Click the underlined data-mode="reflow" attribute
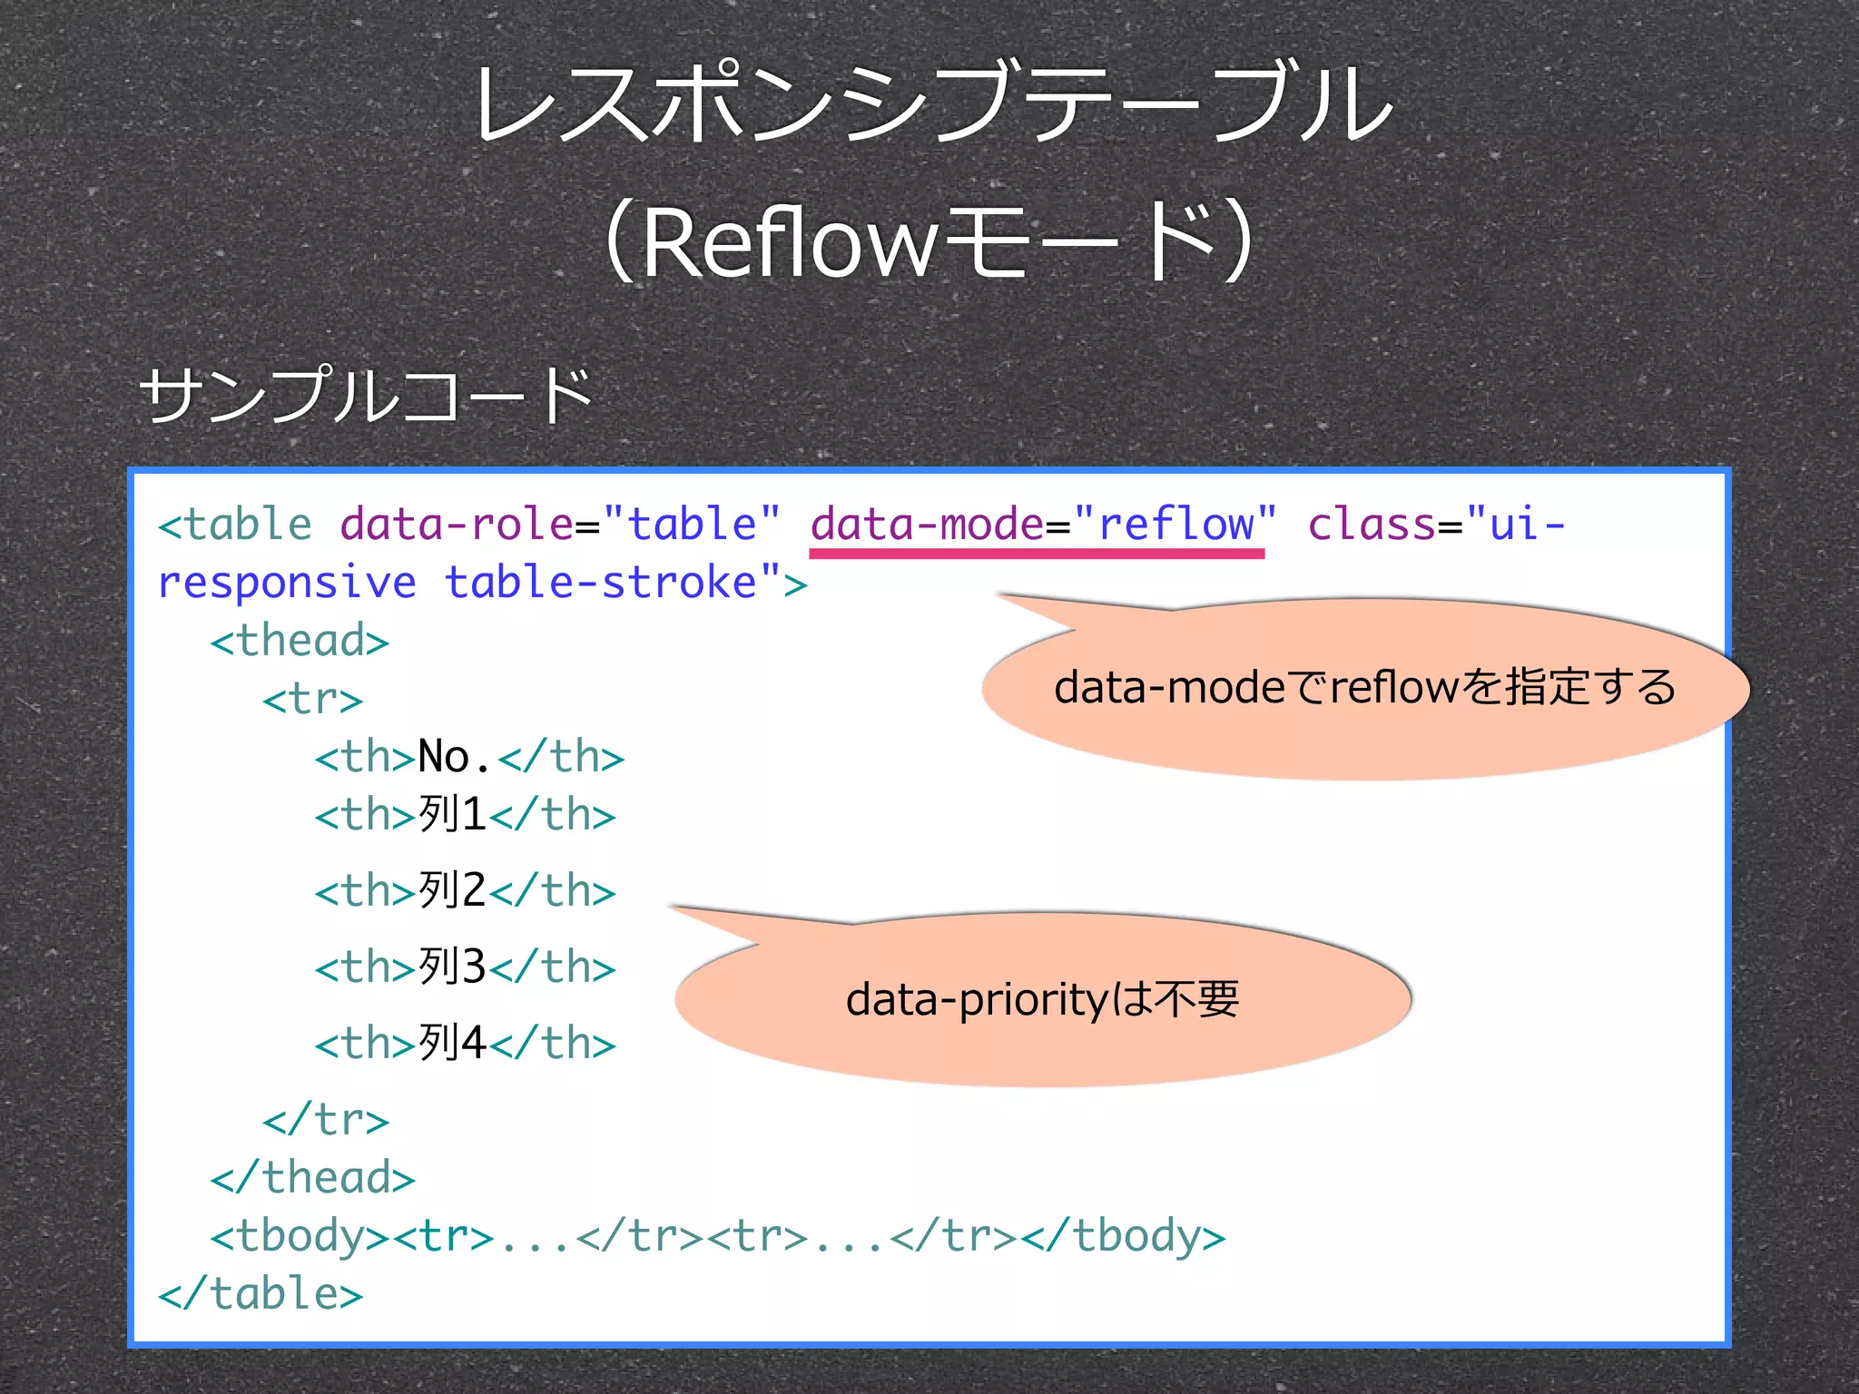The height and width of the screenshot is (1394, 1859). (x=1043, y=524)
